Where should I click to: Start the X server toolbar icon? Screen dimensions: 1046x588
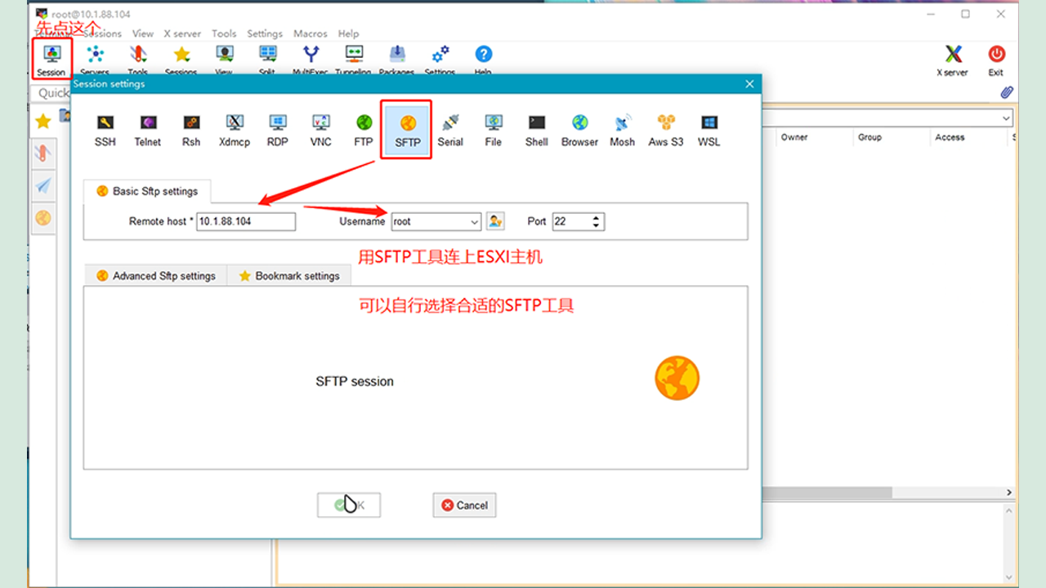pyautogui.click(x=953, y=60)
